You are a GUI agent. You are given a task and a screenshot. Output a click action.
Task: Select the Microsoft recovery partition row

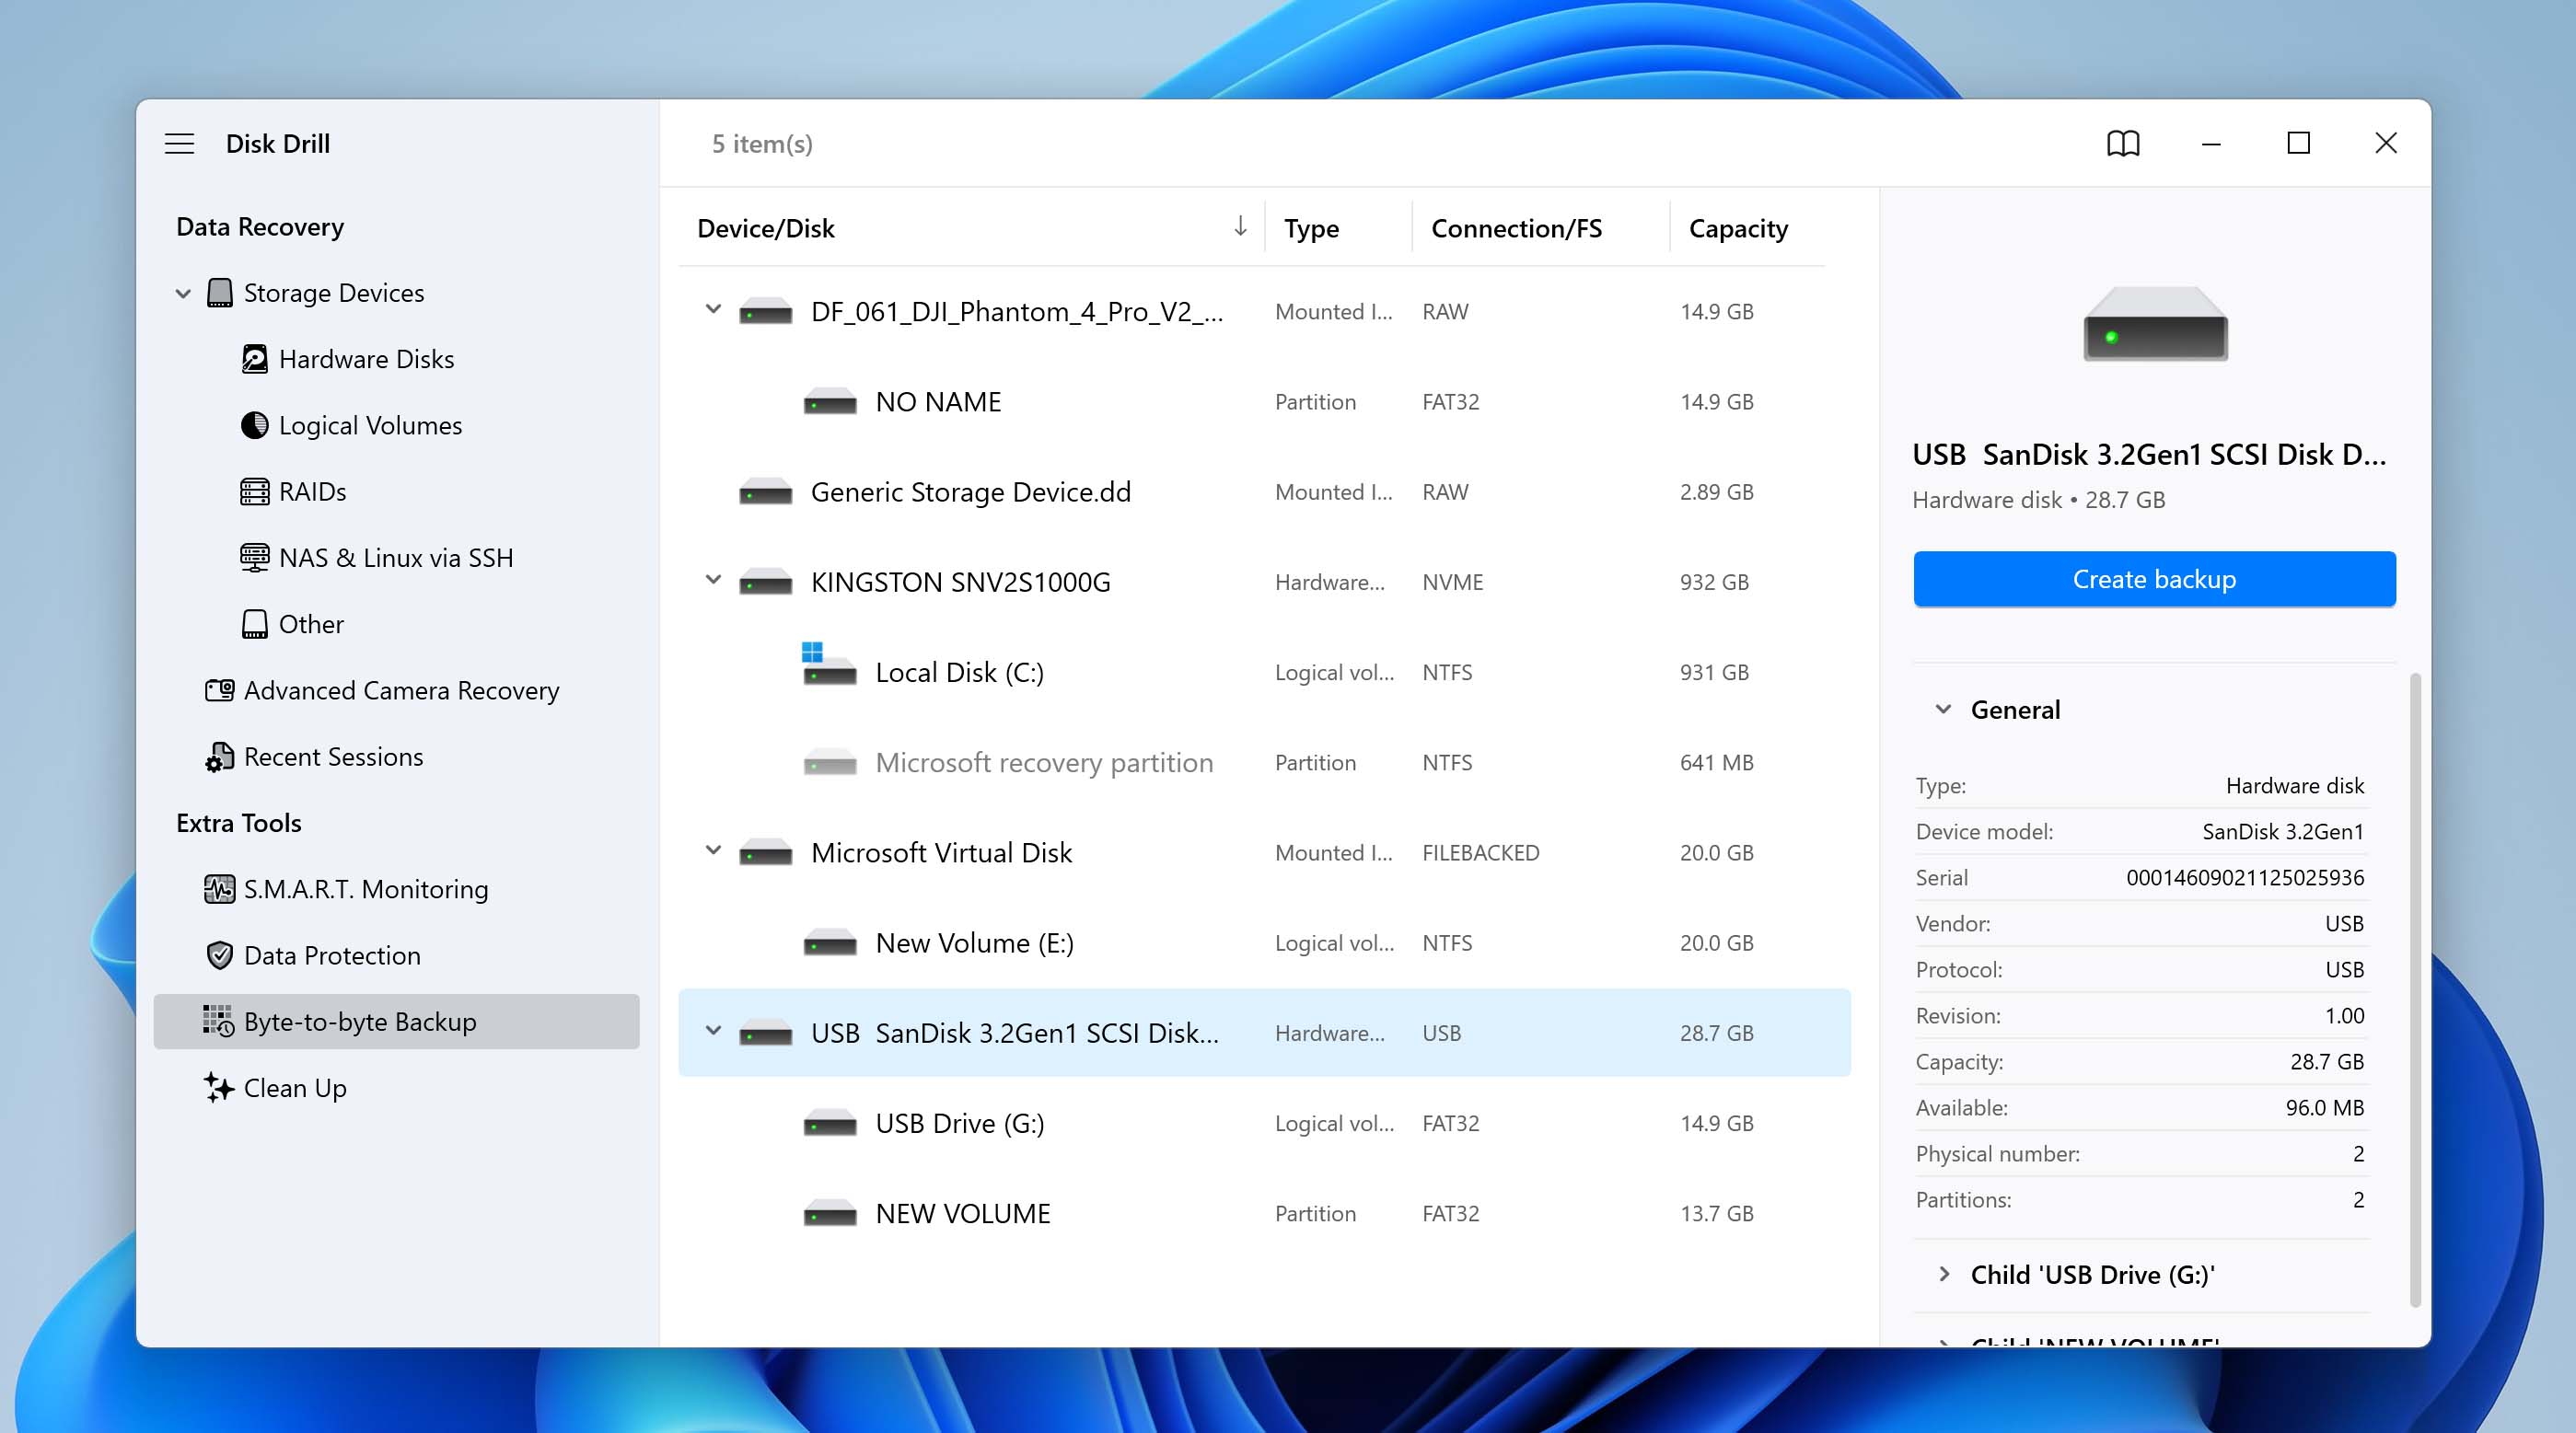pos(1264,763)
